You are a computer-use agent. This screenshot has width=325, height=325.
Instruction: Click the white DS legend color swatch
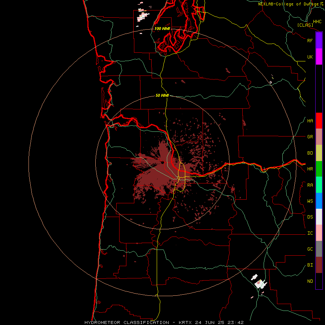click(x=319, y=217)
